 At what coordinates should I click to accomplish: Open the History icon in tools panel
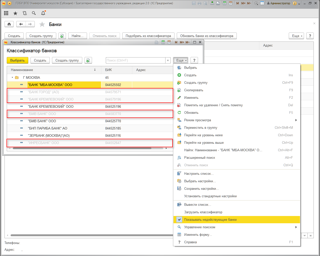(24, 13)
